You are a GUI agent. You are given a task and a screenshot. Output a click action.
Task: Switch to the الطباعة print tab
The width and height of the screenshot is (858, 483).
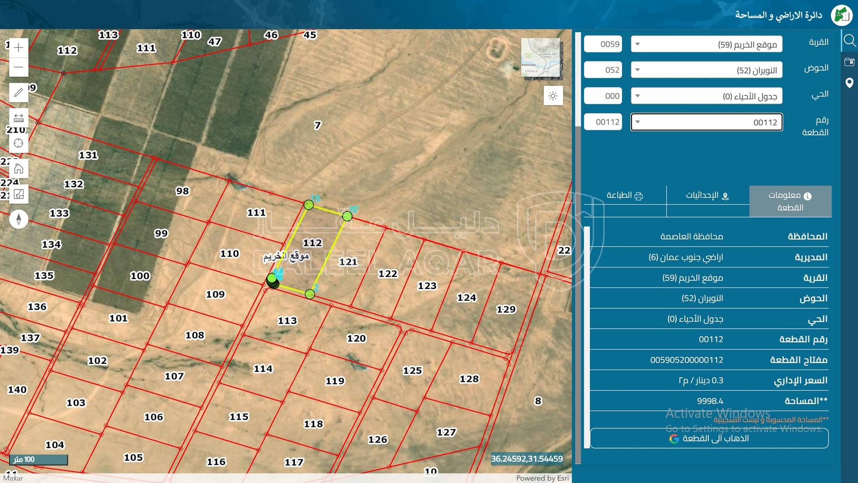click(624, 195)
